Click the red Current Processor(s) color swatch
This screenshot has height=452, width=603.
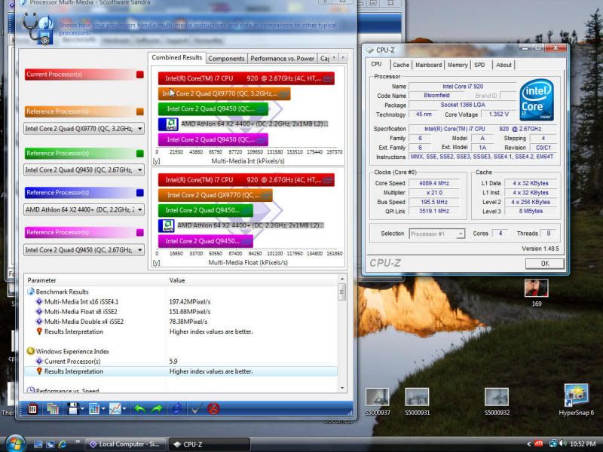click(140, 75)
